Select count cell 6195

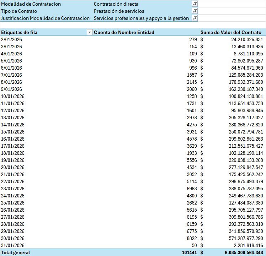(x=192, y=217)
